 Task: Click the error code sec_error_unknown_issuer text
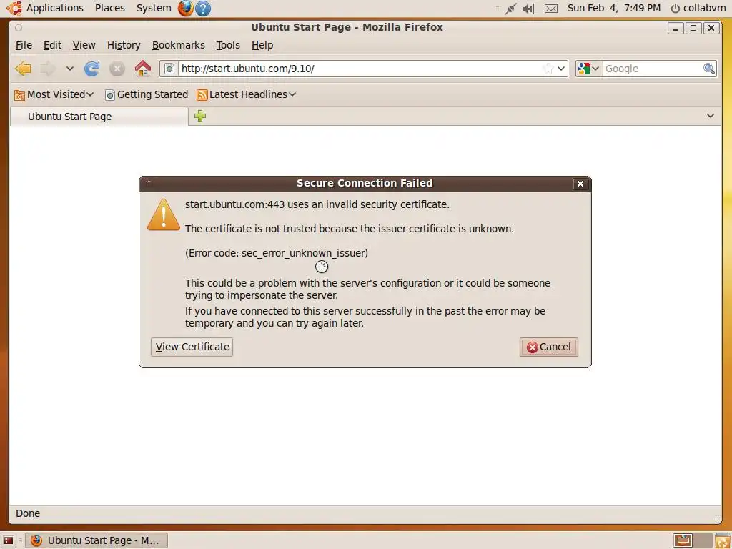click(277, 253)
